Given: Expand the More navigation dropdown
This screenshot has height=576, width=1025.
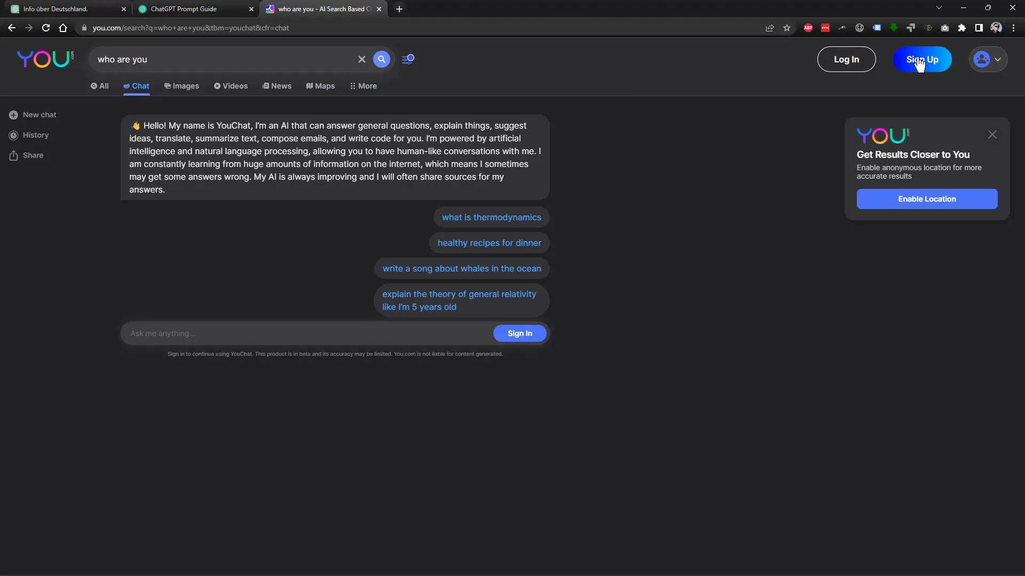Looking at the screenshot, I should 362,85.
